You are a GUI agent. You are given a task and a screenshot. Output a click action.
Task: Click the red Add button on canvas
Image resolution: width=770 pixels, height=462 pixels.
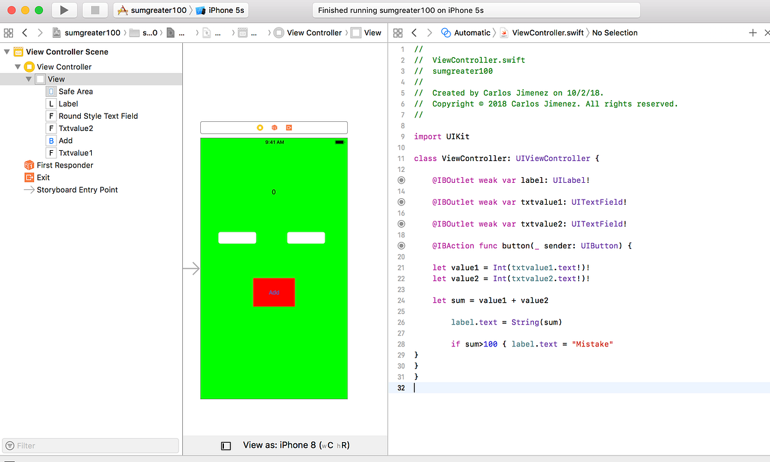pyautogui.click(x=274, y=292)
